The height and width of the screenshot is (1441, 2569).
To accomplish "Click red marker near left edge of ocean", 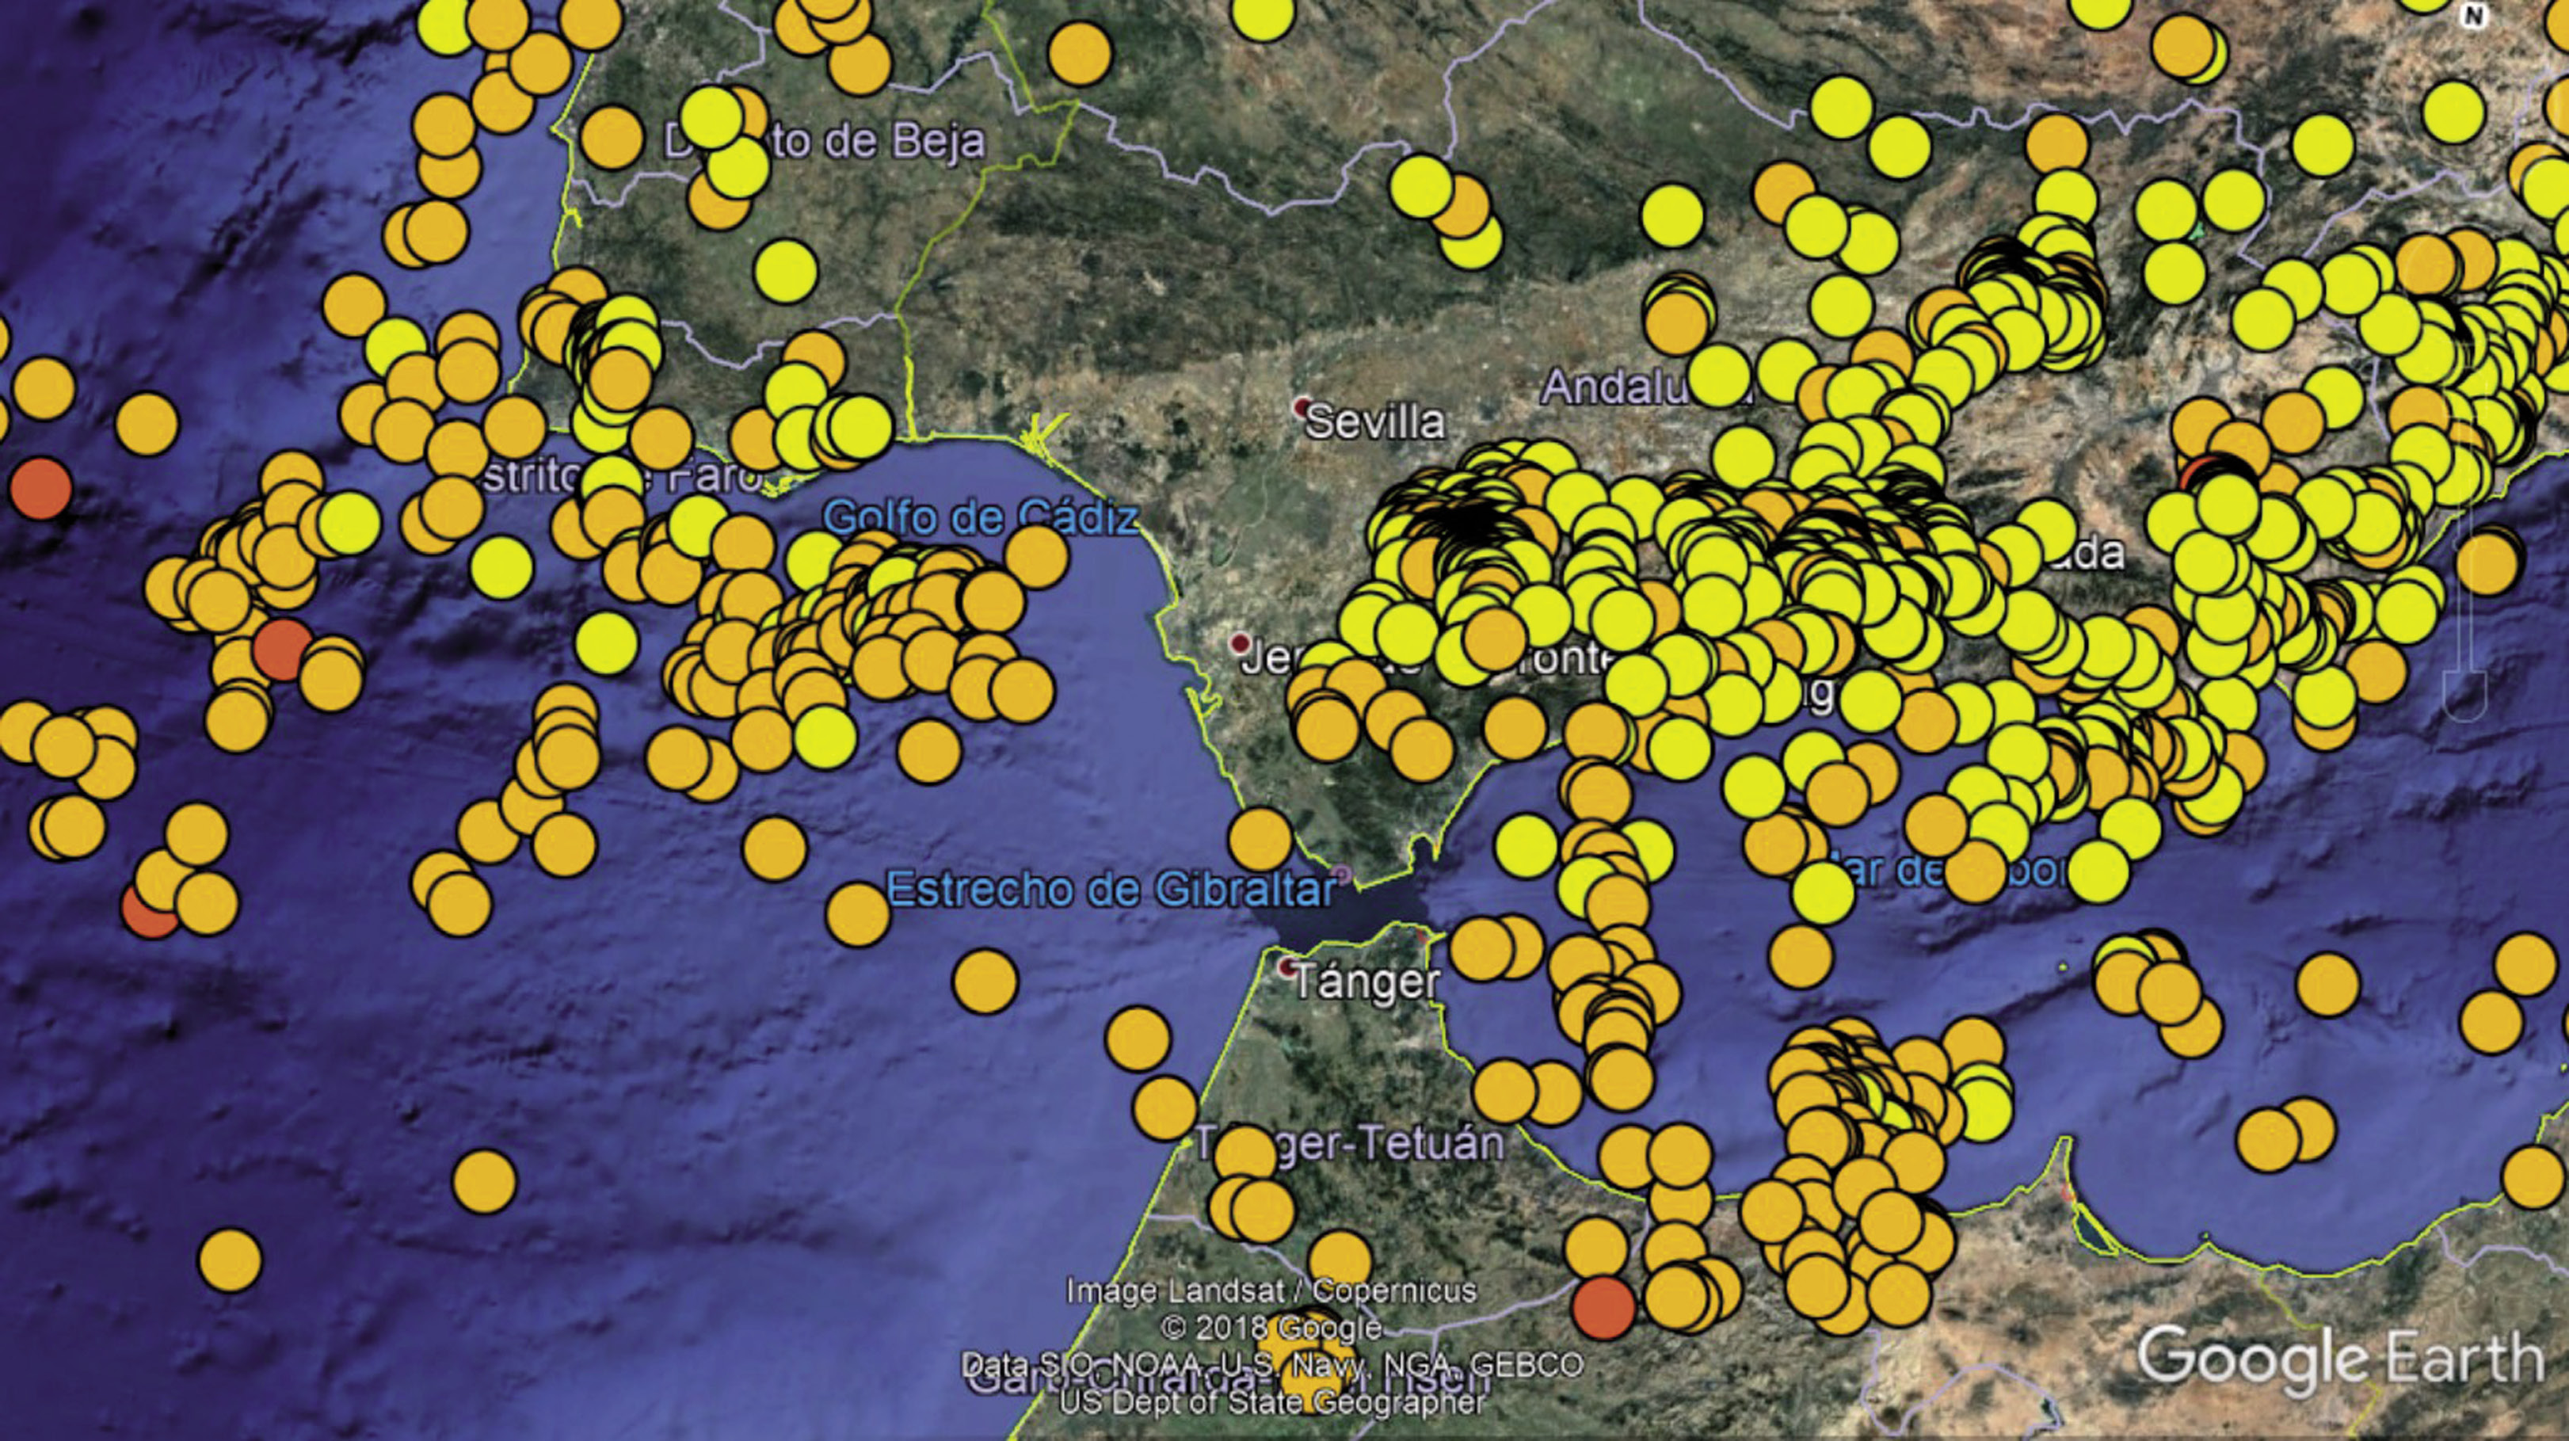I will tap(40, 489).
